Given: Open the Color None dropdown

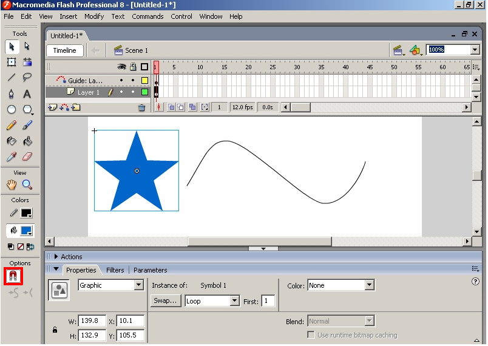Looking at the screenshot, I should point(341,285).
